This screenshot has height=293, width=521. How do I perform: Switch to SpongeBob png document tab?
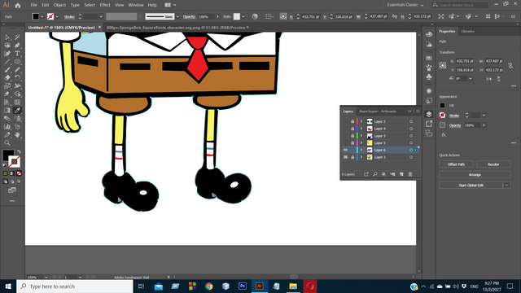[x=176, y=28]
